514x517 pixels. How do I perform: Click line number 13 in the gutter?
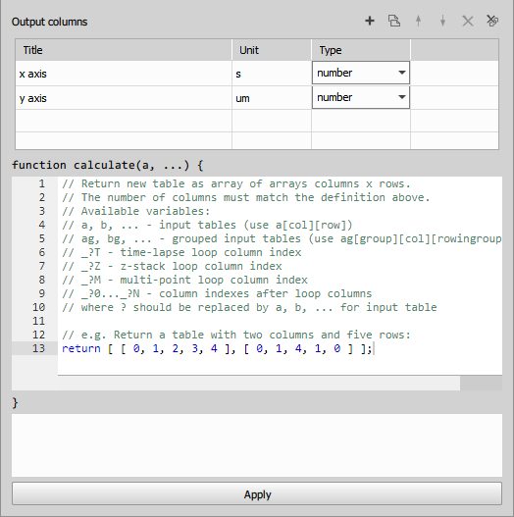38,348
